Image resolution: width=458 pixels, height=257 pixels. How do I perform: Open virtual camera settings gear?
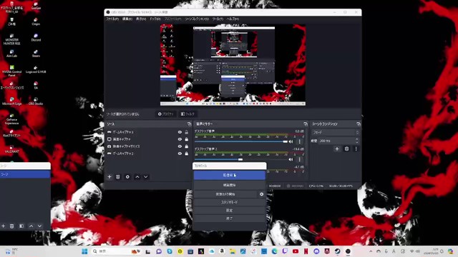click(261, 194)
